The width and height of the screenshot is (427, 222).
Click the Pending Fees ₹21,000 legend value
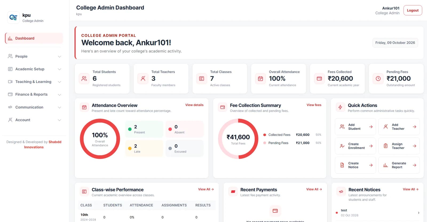click(x=303, y=143)
